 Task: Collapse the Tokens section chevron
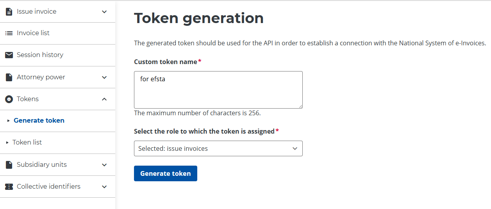(104, 99)
